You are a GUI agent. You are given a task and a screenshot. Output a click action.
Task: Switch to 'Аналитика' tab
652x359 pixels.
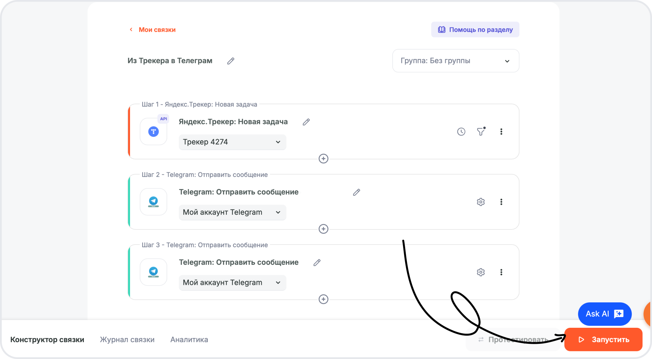[189, 340]
